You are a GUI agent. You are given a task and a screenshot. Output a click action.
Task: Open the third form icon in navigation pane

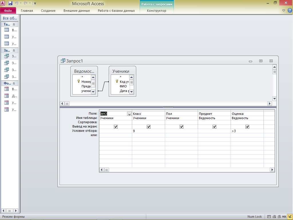[x=7, y=103]
